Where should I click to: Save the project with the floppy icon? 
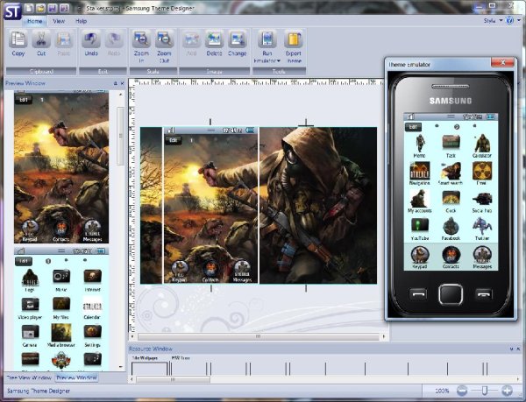coord(53,8)
